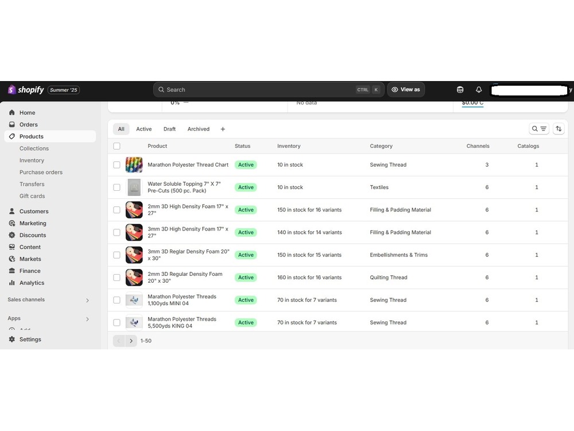Viewport: 574px width, 431px height.
Task: Click the sort products arrows button
Action: click(559, 129)
